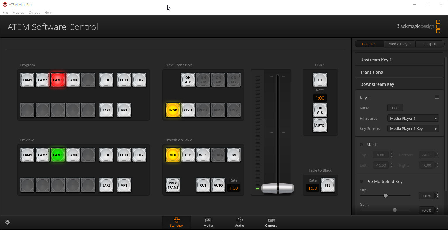Viewport: 448px width, 230px height.
Task: Switch to the Palettes tab
Action: (x=369, y=44)
